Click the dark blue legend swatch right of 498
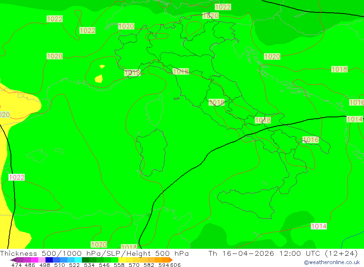This screenshot has width=364, height=267. 49,260
